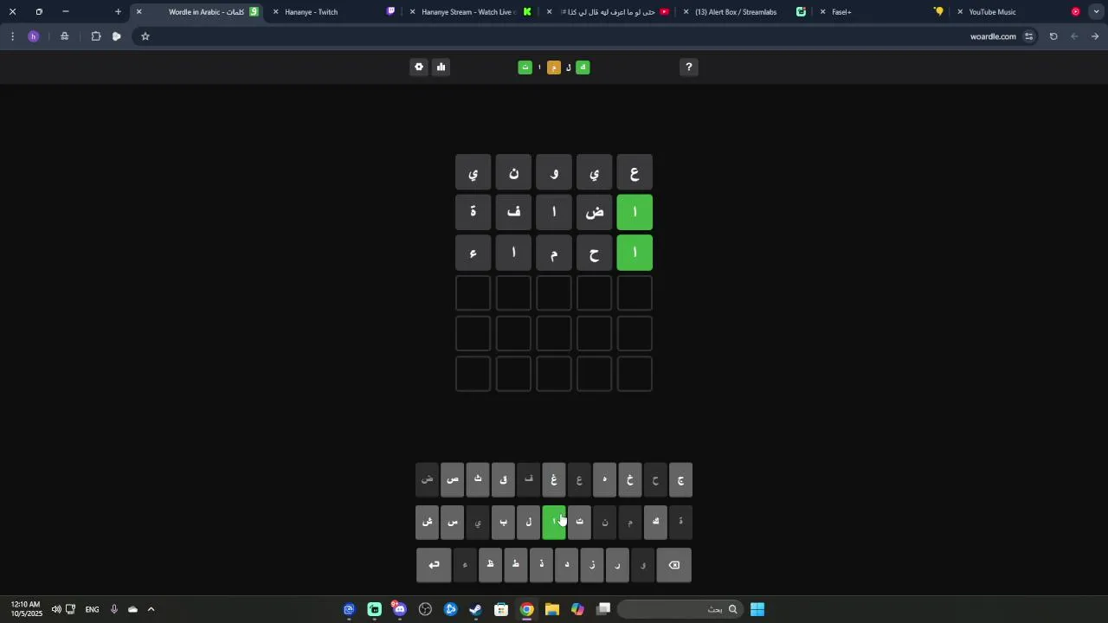Close the Fasel+ tab
The height and width of the screenshot is (623, 1108).
click(x=823, y=12)
